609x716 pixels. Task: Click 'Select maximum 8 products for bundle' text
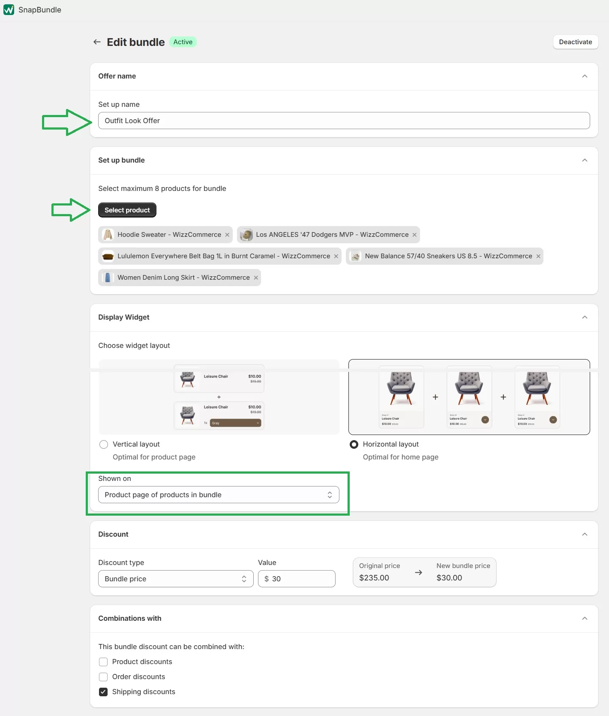[x=162, y=189]
